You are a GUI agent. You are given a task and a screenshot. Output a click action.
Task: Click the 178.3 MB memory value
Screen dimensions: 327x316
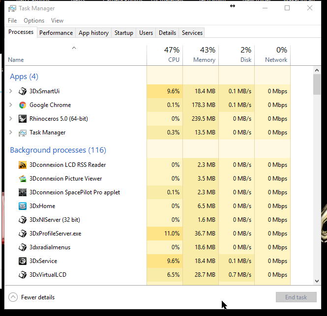tap(204, 105)
